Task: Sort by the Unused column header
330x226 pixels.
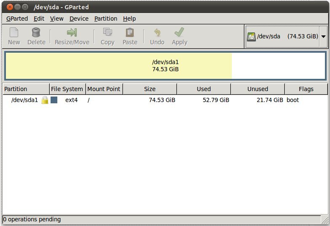Action: coord(258,89)
